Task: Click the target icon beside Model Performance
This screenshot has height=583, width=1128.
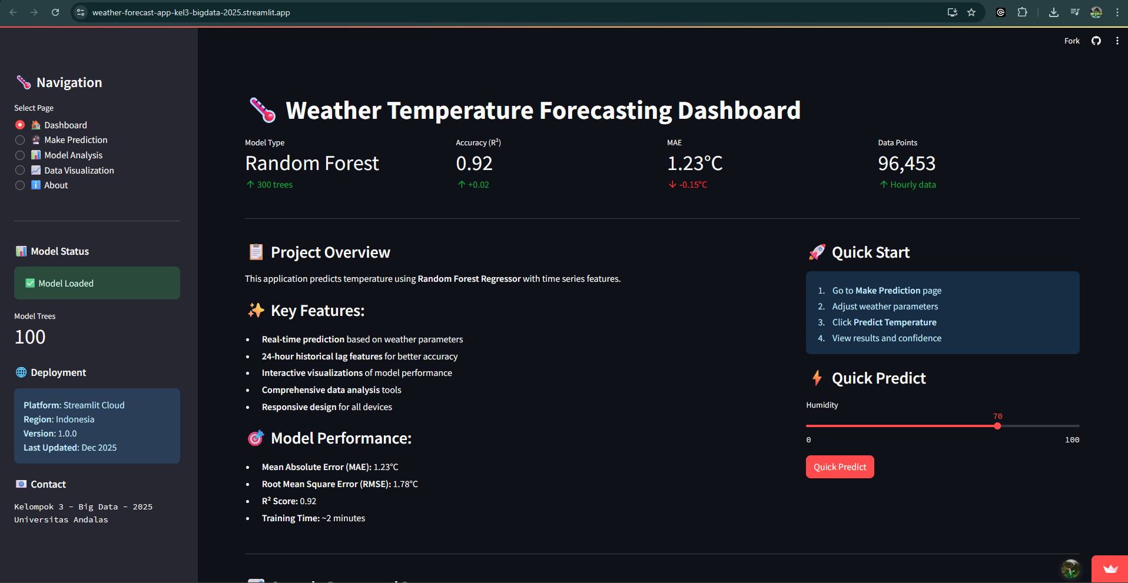Action: point(256,438)
